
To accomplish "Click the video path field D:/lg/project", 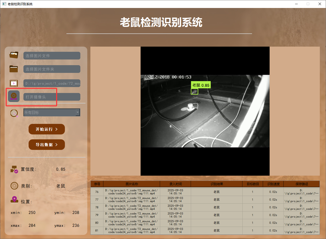I will 52,83.
